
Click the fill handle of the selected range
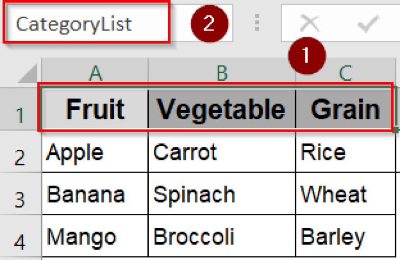tap(396, 130)
